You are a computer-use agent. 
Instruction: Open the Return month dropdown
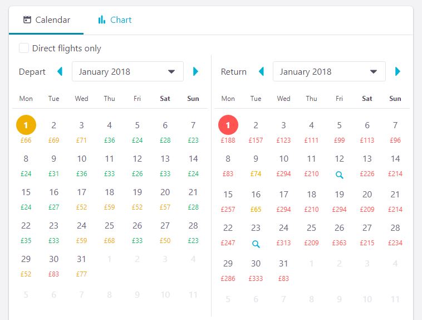[328, 71]
